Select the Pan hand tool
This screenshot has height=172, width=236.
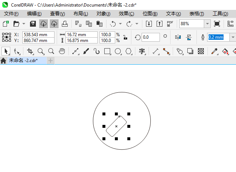click(x=62, y=51)
